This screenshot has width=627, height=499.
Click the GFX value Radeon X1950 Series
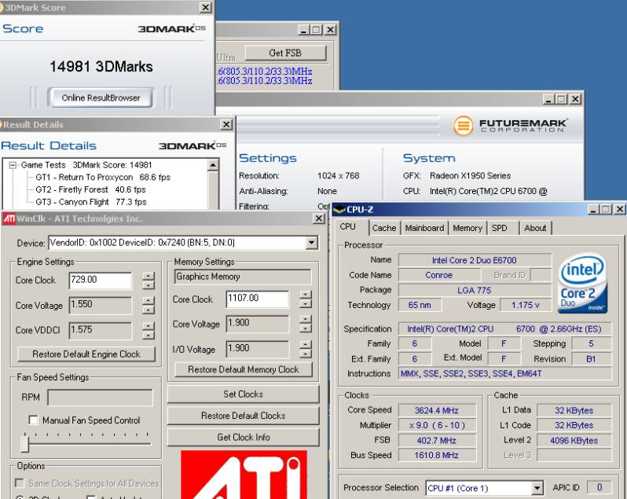[x=470, y=175]
